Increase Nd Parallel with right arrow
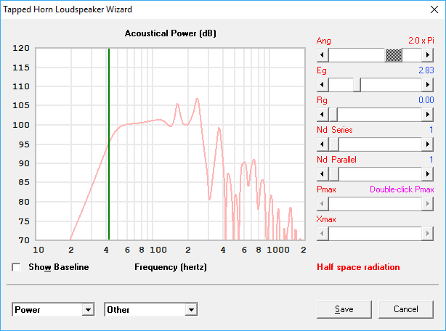 tap(427, 174)
